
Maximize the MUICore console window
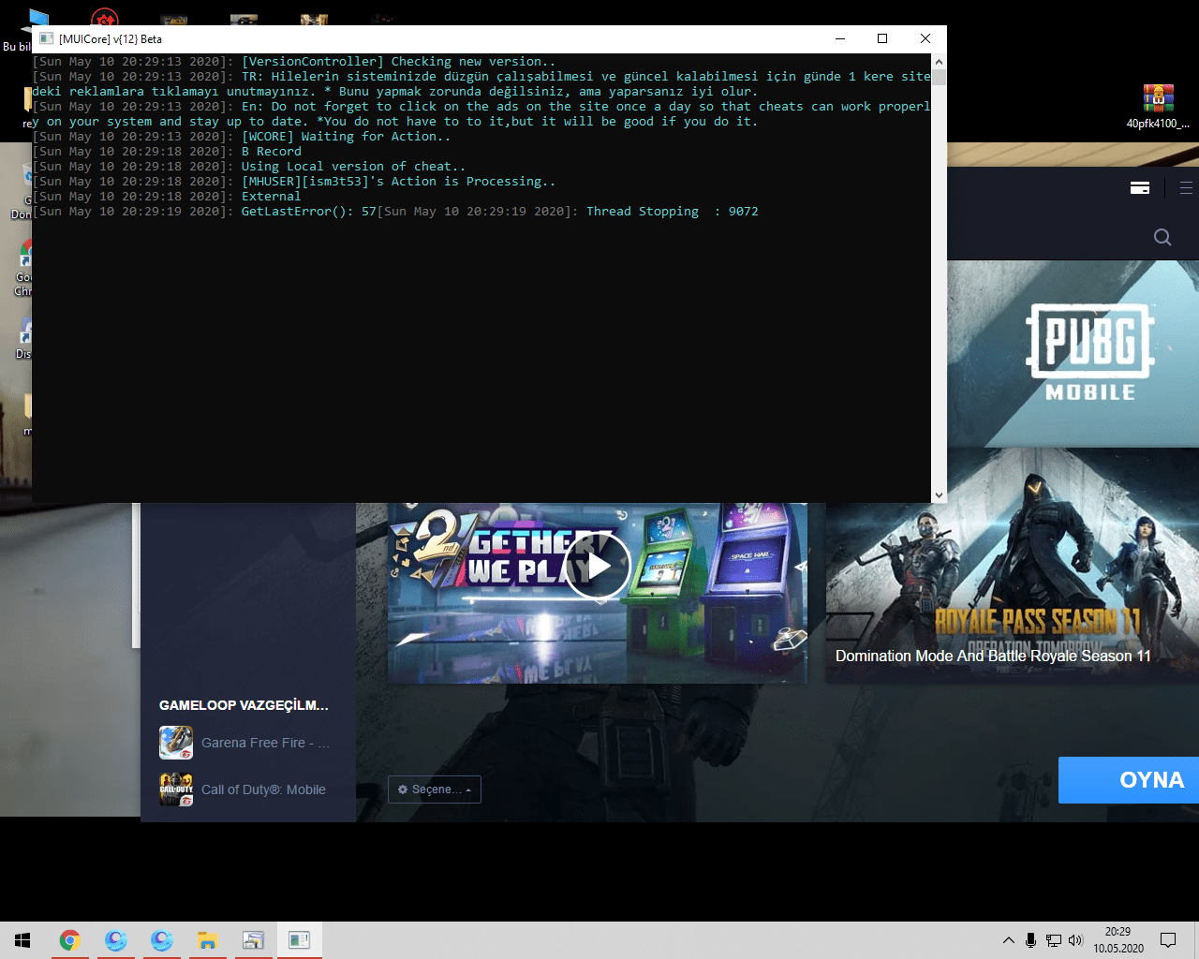point(882,38)
